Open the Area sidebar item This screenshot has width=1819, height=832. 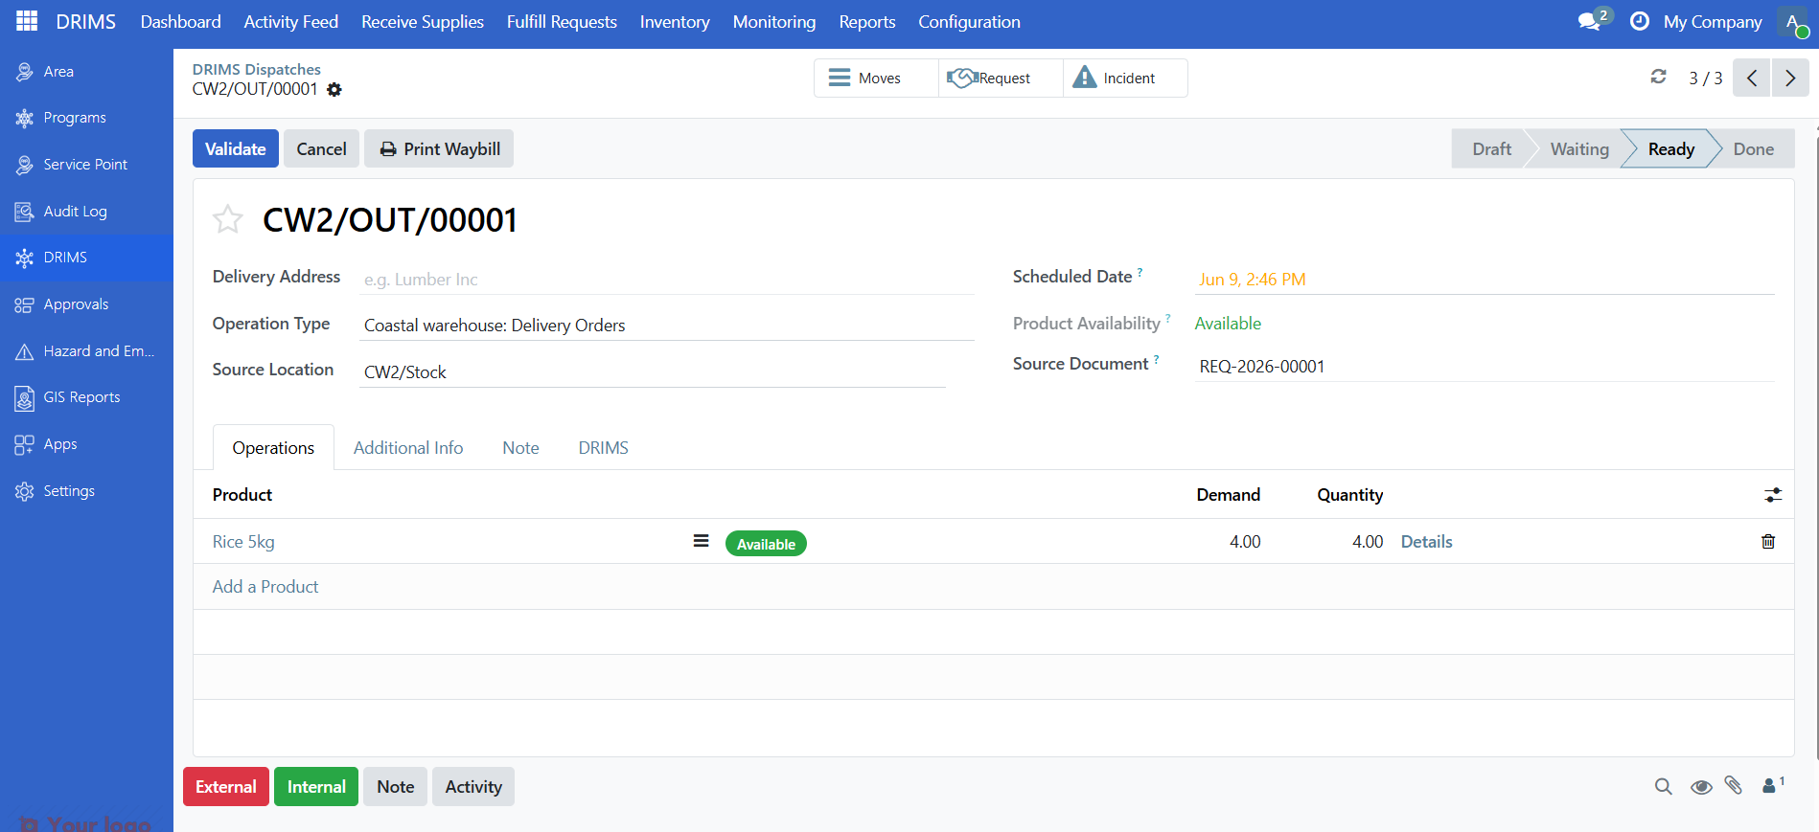point(86,72)
